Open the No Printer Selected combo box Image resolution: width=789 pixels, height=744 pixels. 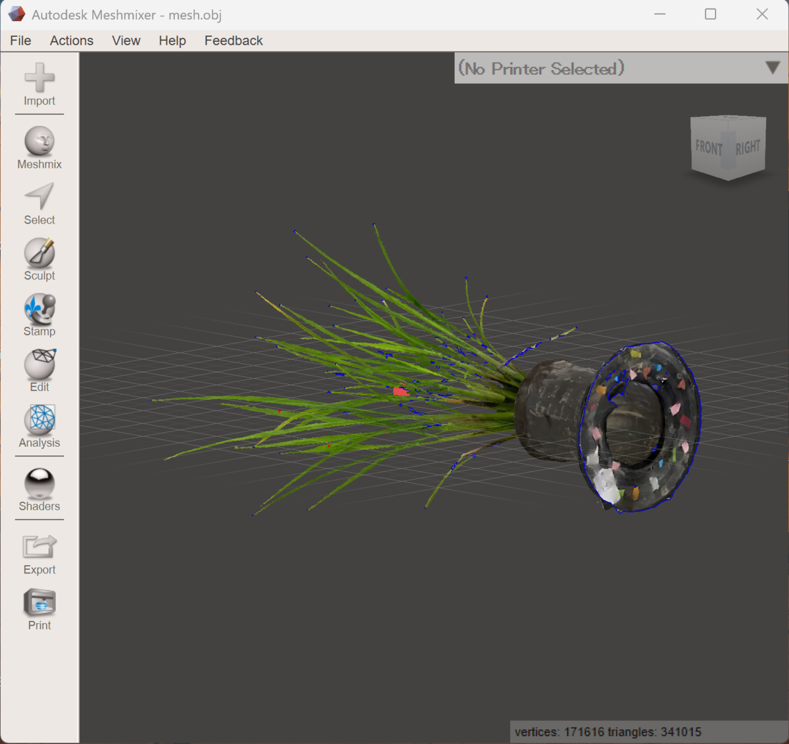pyautogui.click(x=621, y=68)
